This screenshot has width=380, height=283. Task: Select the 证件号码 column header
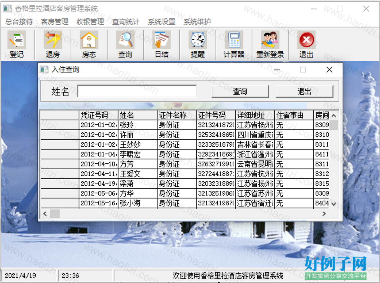(x=216, y=115)
